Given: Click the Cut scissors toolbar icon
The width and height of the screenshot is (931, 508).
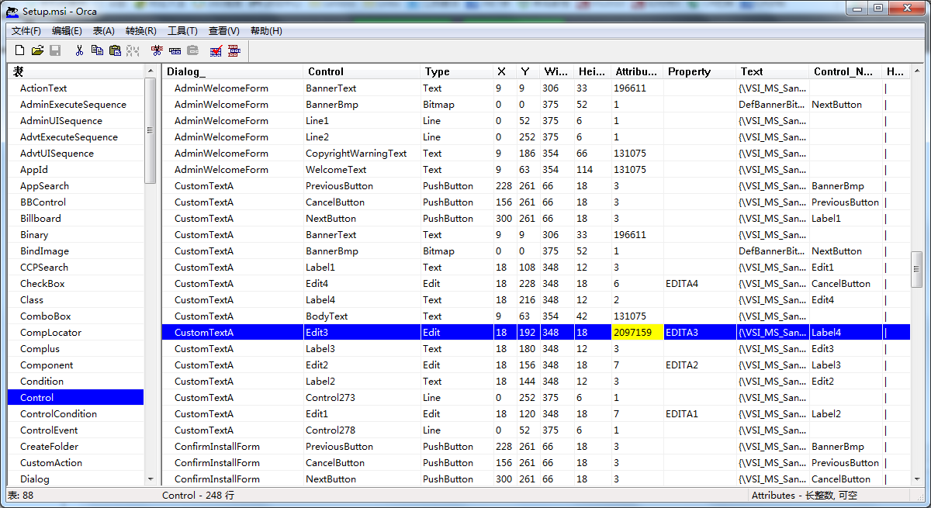Looking at the screenshot, I should [79, 50].
